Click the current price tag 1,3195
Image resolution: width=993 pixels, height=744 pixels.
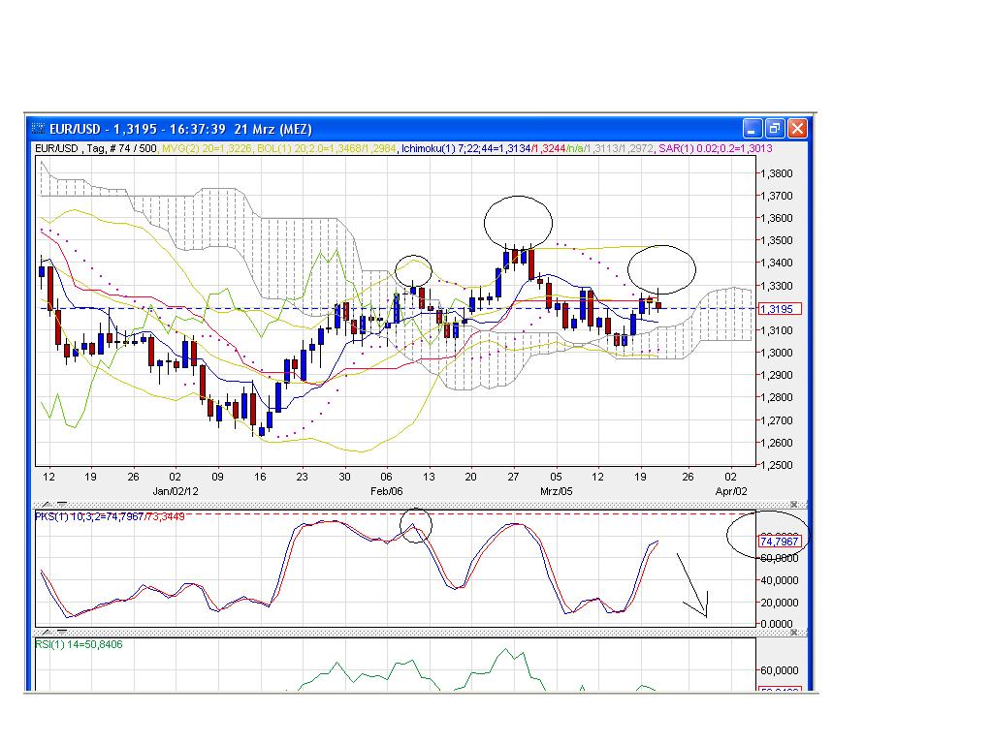point(780,309)
